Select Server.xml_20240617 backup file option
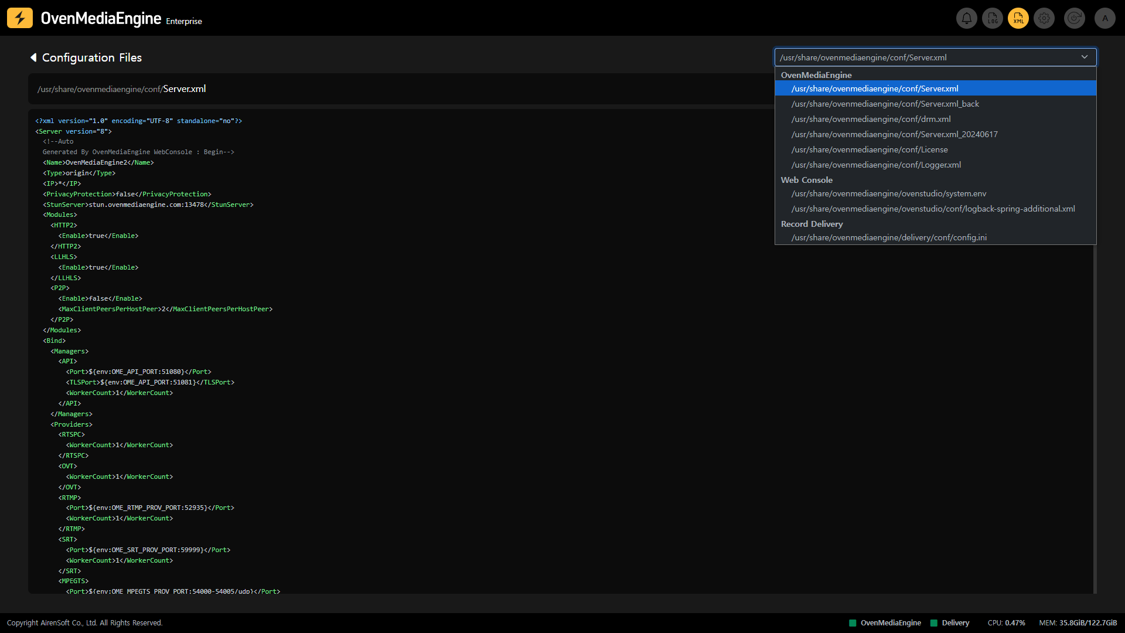This screenshot has height=633, width=1125. coord(894,134)
